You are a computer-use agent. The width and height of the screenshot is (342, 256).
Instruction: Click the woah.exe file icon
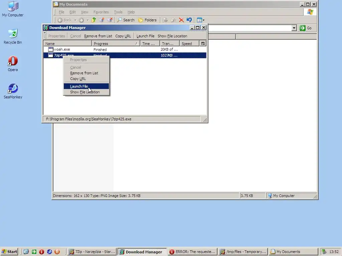[51, 49]
